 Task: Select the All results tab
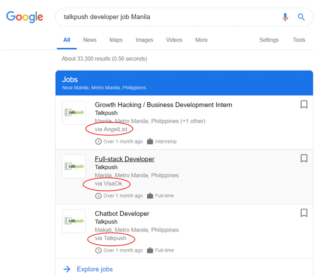(x=66, y=40)
